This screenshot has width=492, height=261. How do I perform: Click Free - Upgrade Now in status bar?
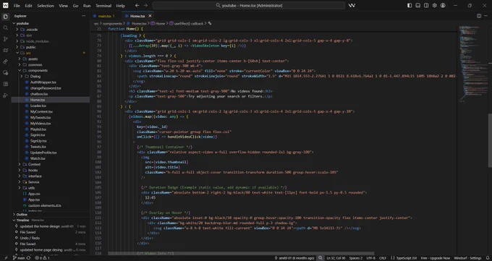[x=436, y=258]
